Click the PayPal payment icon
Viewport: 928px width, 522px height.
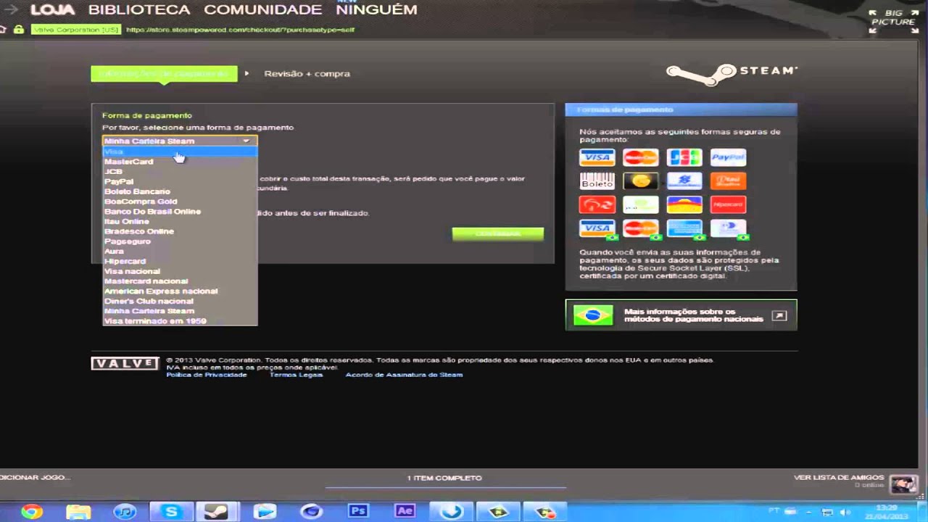[x=728, y=157]
